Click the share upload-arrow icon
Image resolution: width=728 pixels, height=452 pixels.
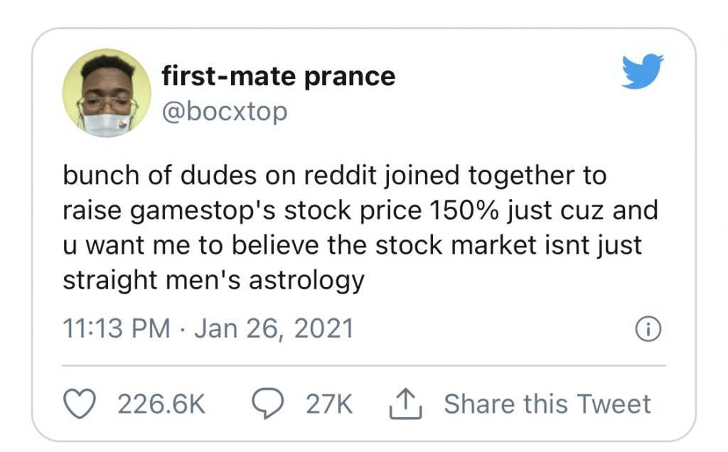tap(407, 402)
